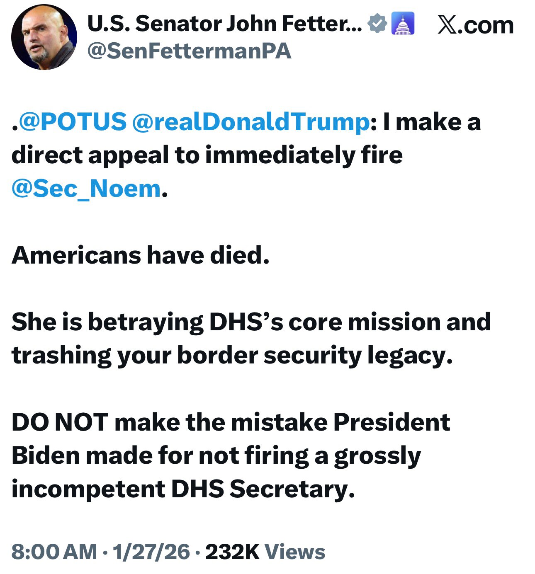
Task: Visit the @Sec_Noem mention
Action: point(86,189)
